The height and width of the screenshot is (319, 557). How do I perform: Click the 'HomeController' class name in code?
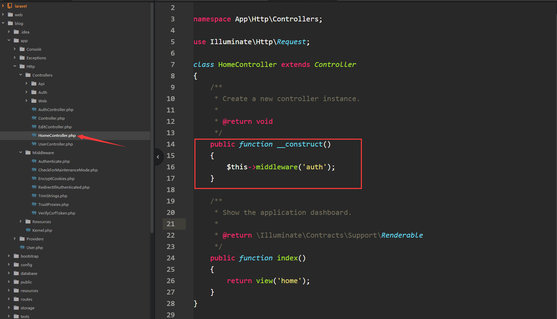247,64
